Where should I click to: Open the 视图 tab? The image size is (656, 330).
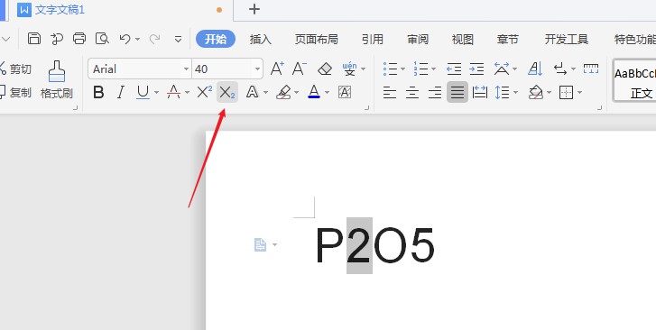pos(463,40)
